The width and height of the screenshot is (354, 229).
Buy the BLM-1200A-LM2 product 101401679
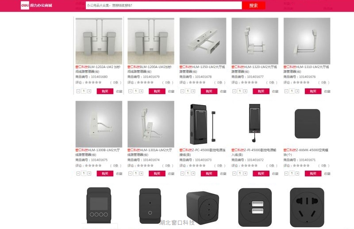coord(157,91)
